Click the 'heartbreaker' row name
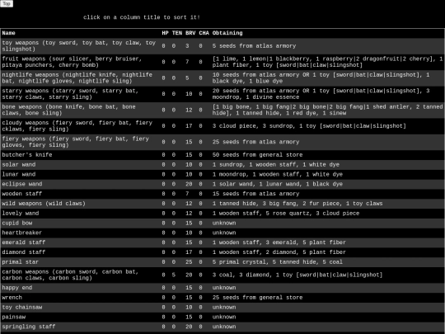Image resolution: width=445 pixels, height=334 pixels. tap(22, 233)
